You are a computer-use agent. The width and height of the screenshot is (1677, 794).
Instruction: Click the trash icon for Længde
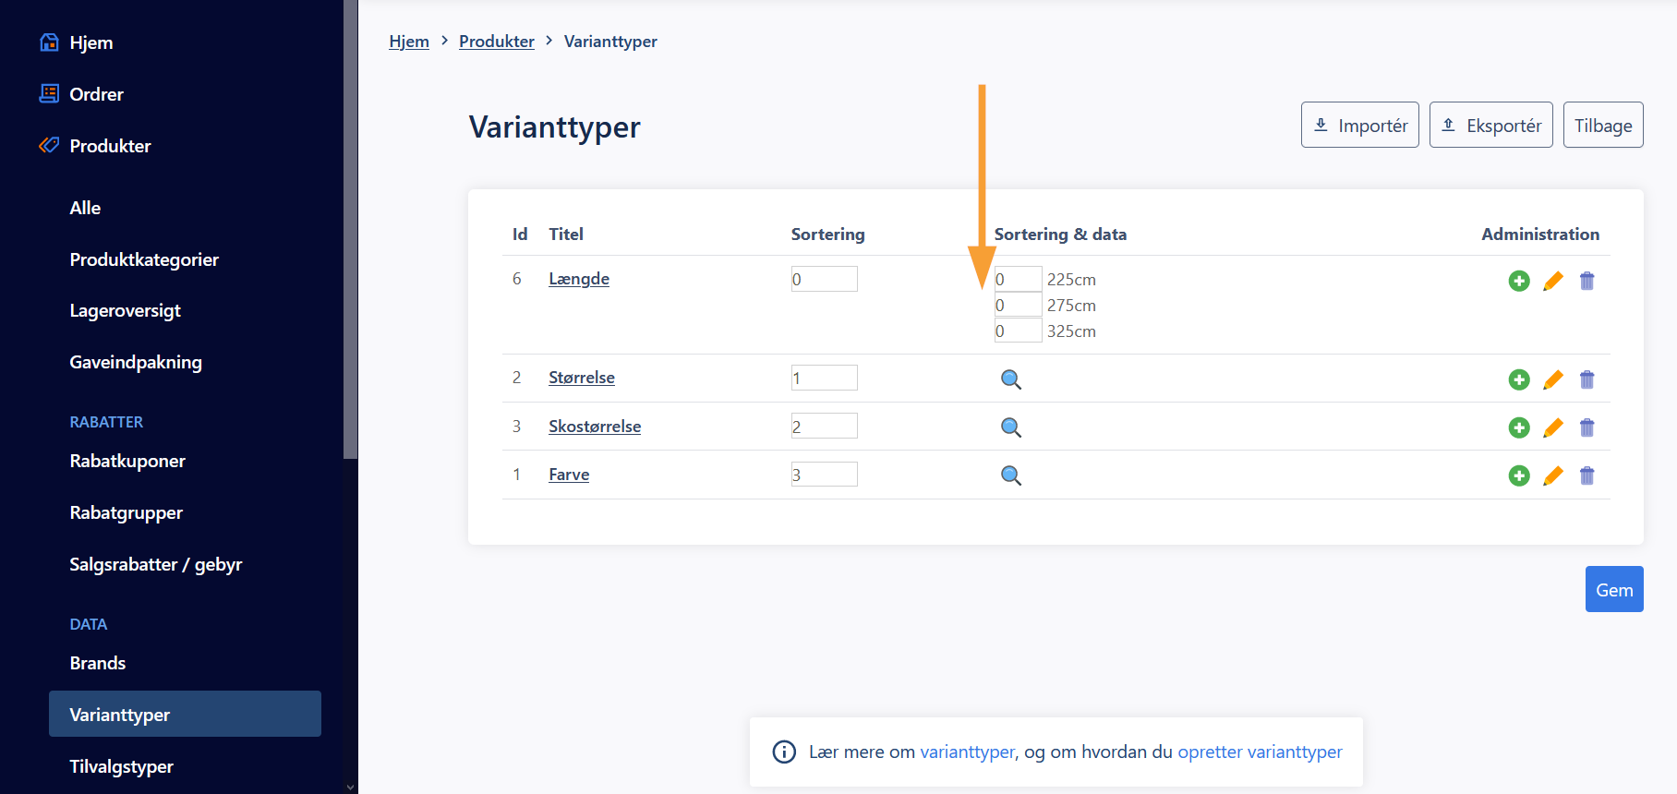[1587, 281]
